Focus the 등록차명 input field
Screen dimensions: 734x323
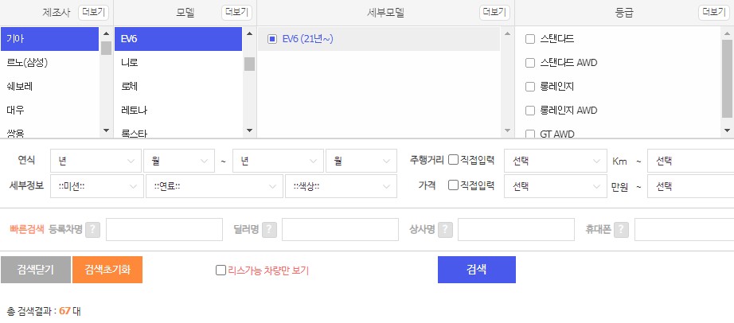[164, 229]
